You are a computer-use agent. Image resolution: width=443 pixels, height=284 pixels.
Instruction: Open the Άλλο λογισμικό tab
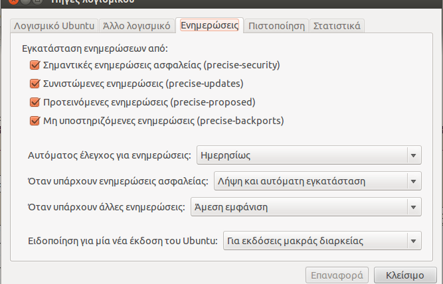pyautogui.click(x=137, y=26)
